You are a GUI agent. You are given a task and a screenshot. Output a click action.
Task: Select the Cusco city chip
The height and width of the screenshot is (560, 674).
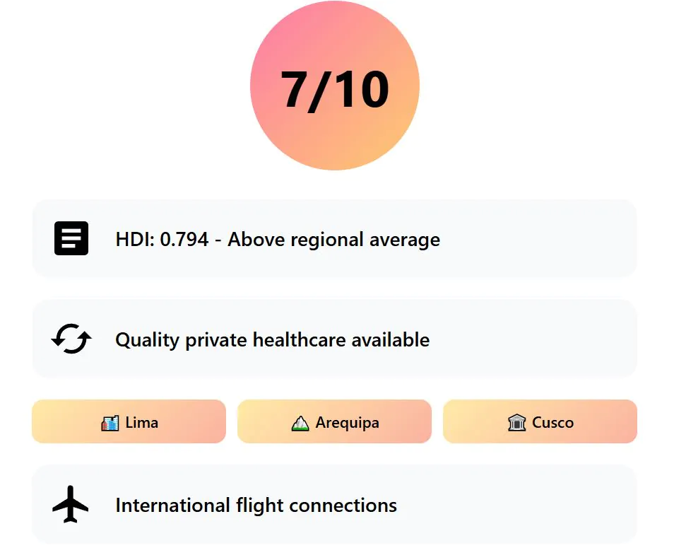[x=540, y=421]
